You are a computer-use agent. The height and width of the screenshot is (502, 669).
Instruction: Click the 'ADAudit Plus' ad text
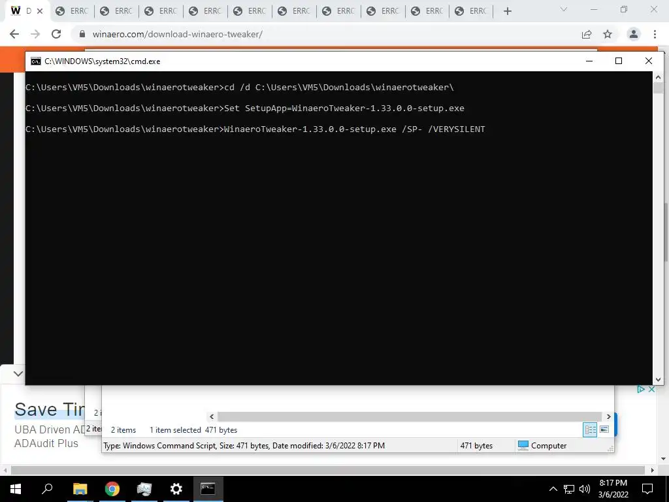click(x=46, y=444)
